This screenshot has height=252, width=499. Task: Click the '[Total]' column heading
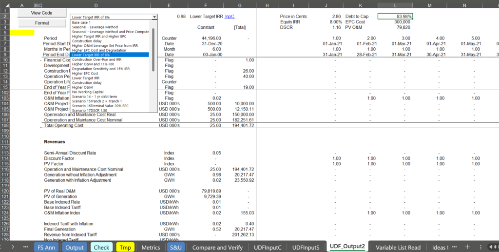pyautogui.click(x=240, y=27)
